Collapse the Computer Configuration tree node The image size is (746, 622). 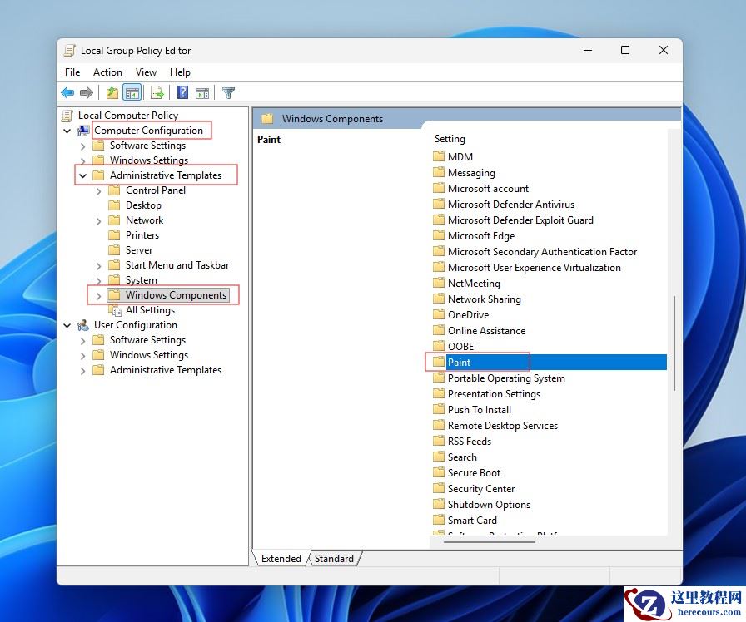(67, 130)
